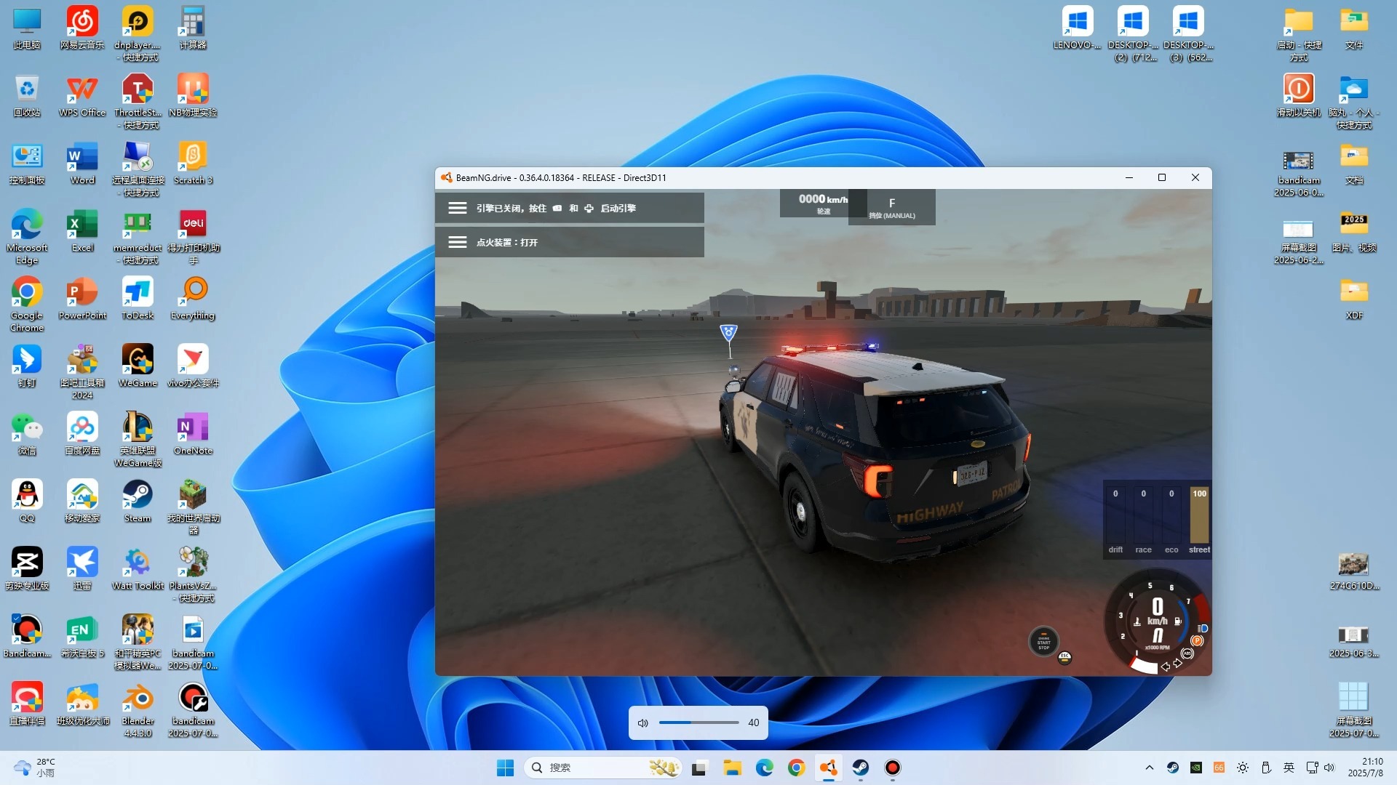Viewport: 1397px width, 785px height.
Task: Open the XDF folder on desktop
Action: point(1354,299)
